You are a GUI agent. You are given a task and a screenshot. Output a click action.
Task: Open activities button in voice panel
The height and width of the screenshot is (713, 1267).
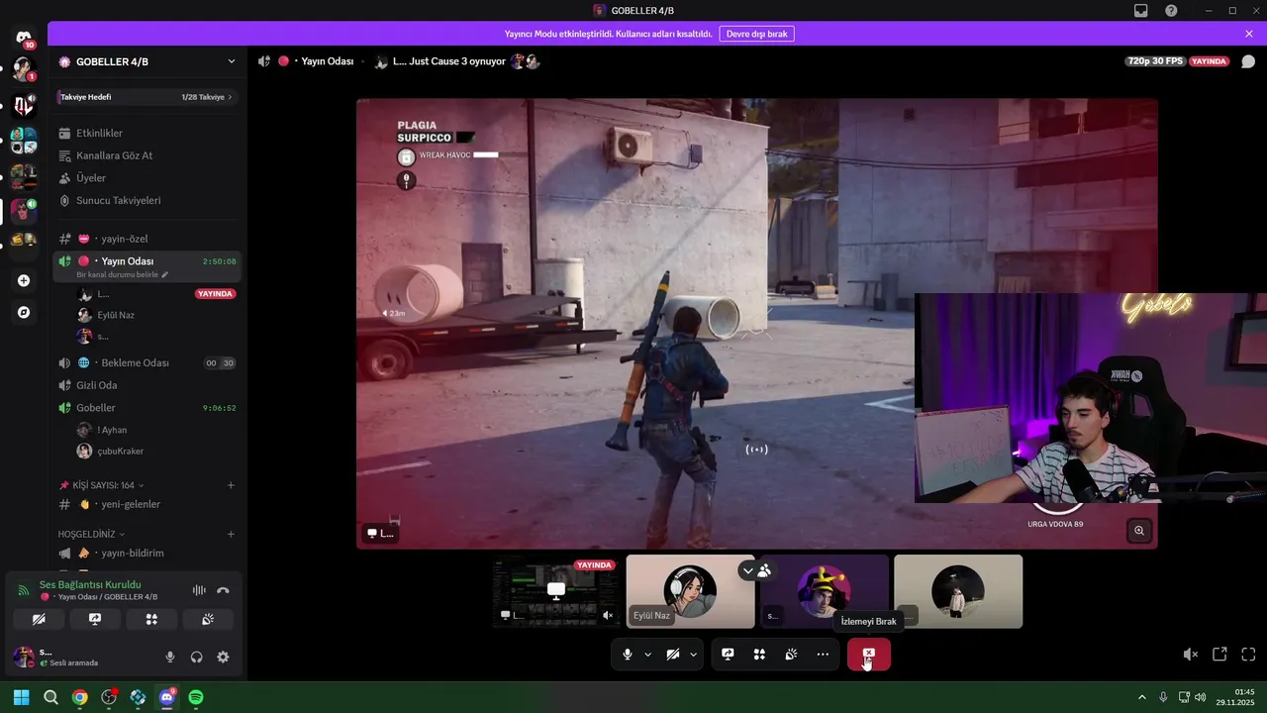click(x=151, y=619)
